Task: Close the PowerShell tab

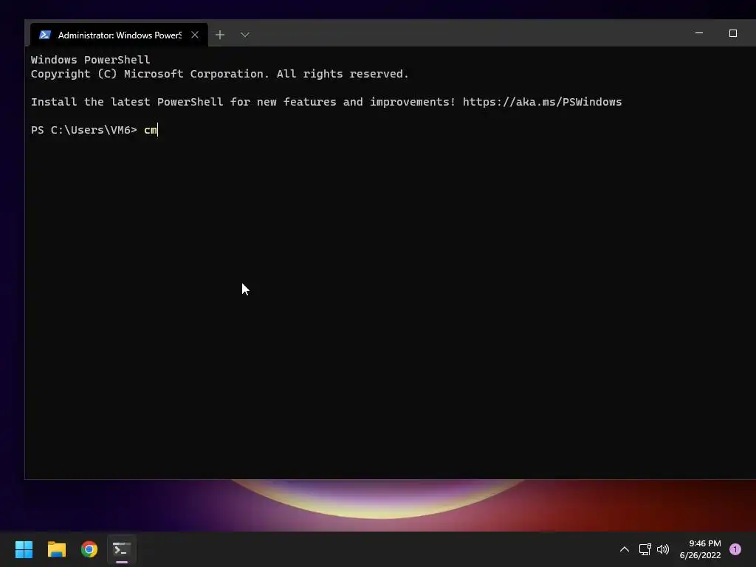Action: [195, 35]
